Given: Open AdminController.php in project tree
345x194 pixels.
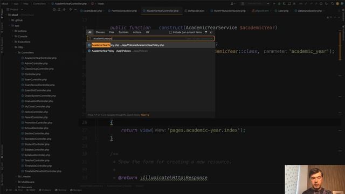Looking at the screenshot, I should tap(36, 64).
